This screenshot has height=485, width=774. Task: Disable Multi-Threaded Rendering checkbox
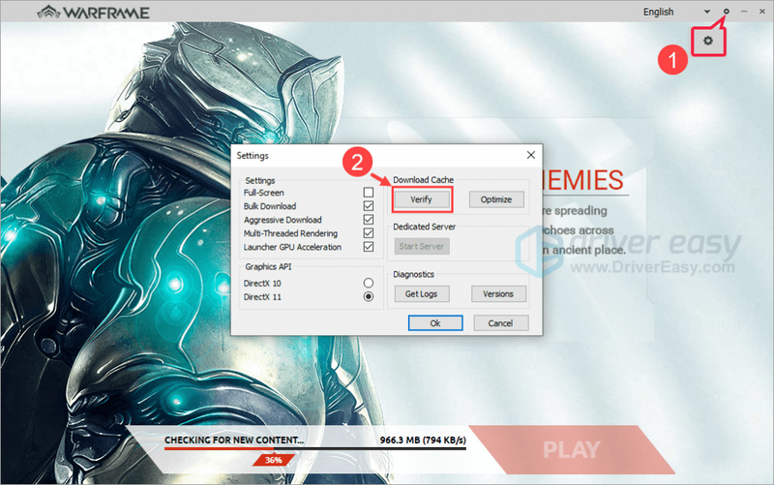click(x=369, y=233)
